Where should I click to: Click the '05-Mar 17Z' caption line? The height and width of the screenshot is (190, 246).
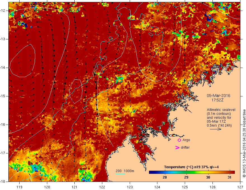tap(216, 122)
